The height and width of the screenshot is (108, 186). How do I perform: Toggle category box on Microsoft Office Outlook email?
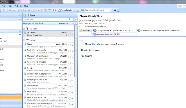pyautogui.click(x=69, y=57)
